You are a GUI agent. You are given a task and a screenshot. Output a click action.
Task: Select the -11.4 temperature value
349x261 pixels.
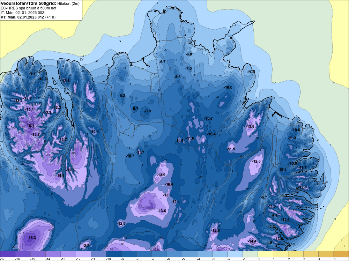(x=285, y=219)
